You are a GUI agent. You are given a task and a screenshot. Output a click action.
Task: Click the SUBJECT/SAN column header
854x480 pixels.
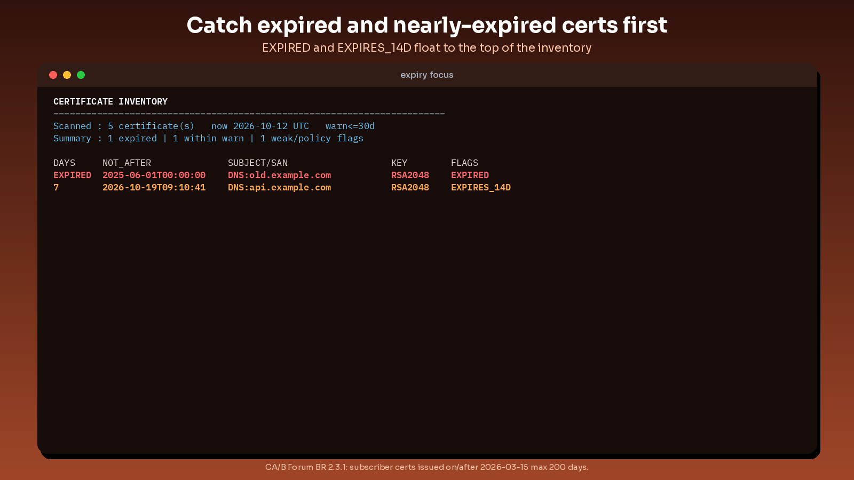pyautogui.click(x=258, y=163)
